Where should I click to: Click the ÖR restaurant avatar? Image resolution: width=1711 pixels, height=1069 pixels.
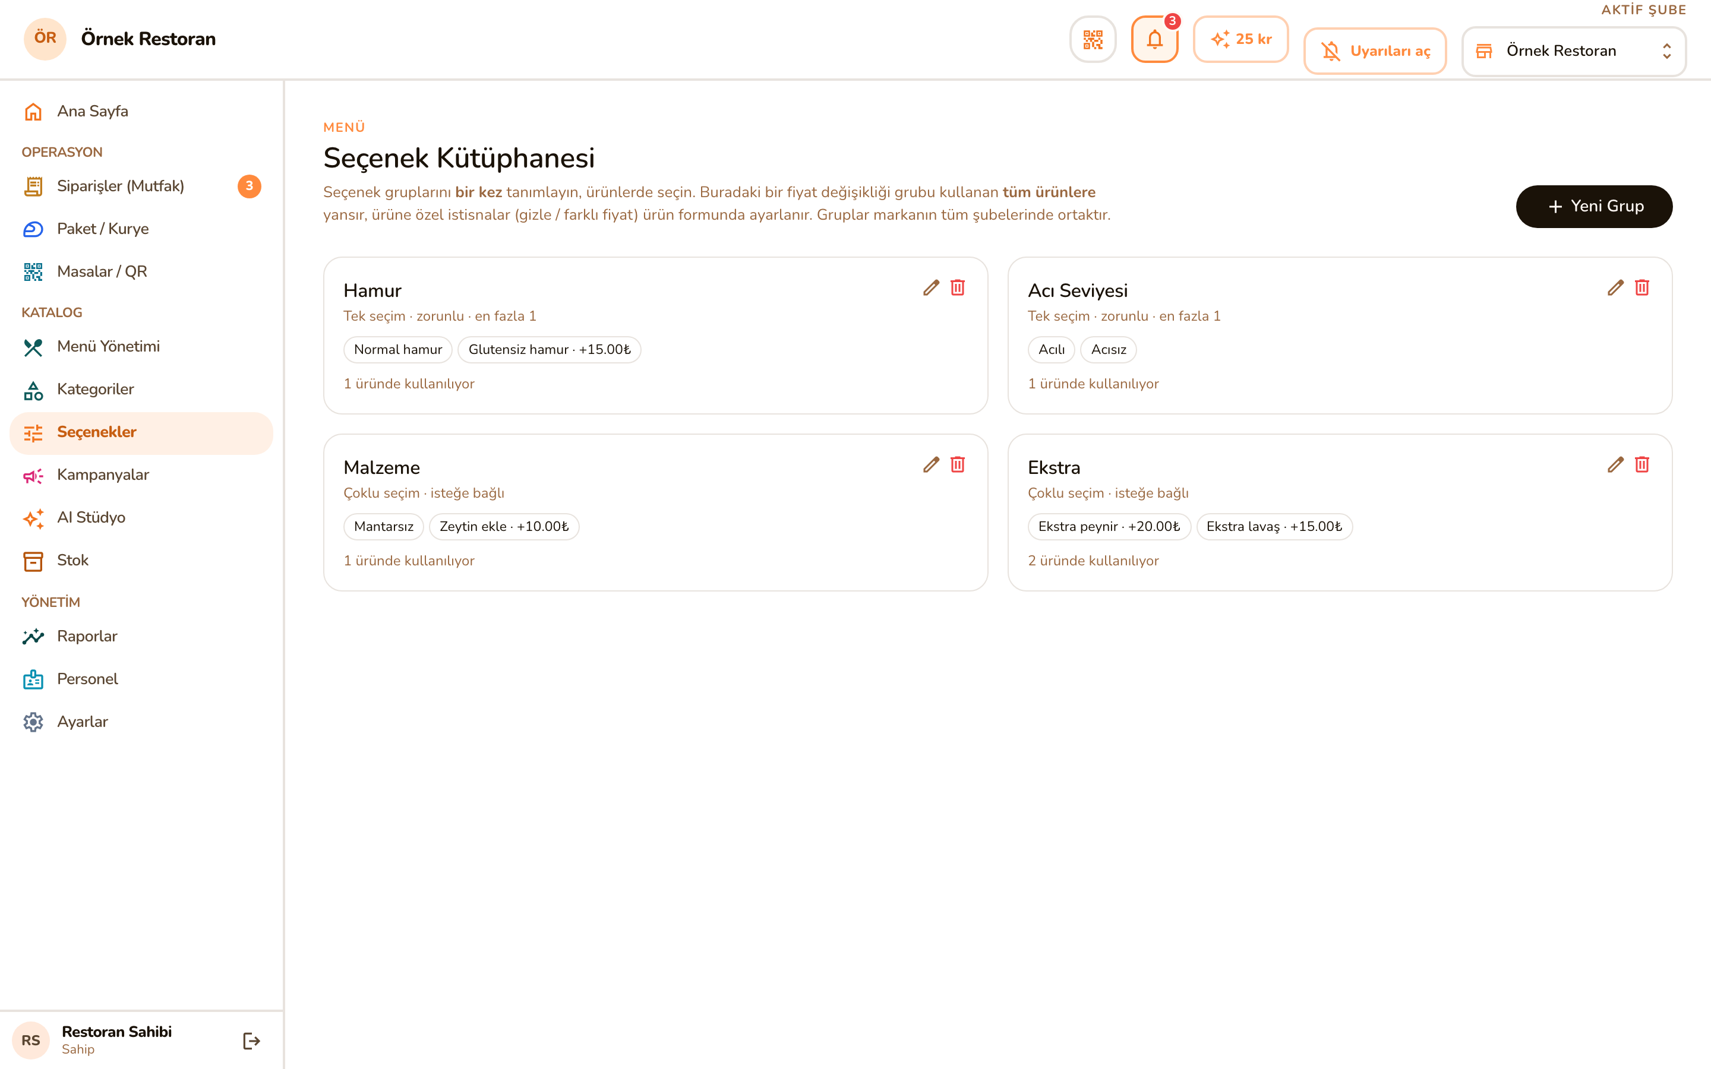coord(45,39)
